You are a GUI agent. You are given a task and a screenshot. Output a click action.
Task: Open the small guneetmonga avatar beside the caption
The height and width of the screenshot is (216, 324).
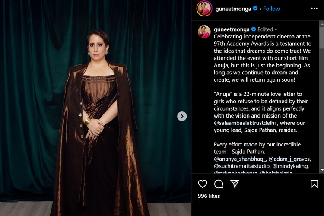pyautogui.click(x=204, y=32)
